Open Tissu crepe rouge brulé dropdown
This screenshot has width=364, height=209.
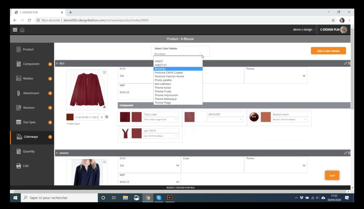point(160,120)
